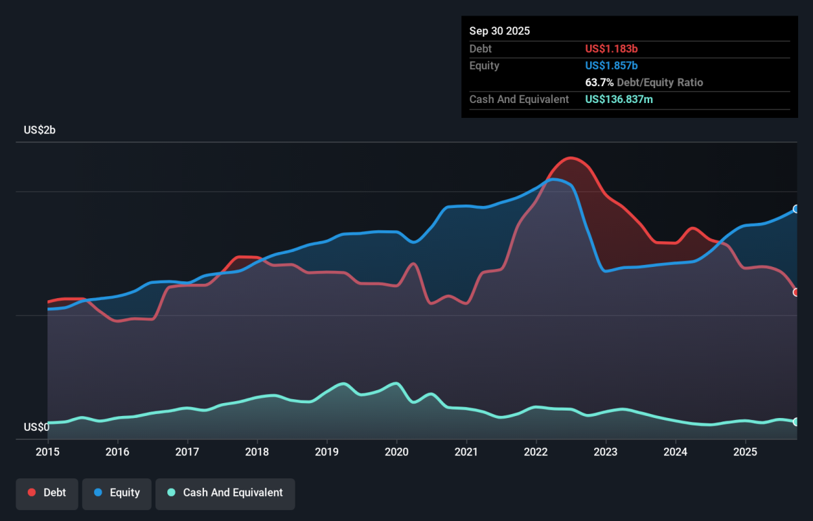Click the red dot in the Debt legend
The height and width of the screenshot is (521, 813).
pos(32,493)
